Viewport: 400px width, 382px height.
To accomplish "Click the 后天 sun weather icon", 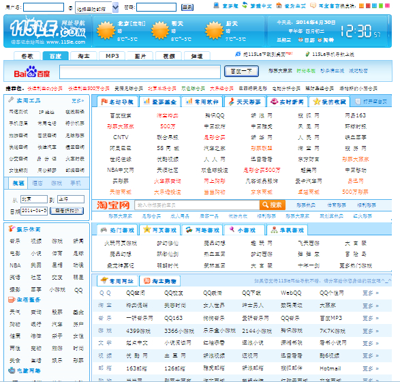I will (215, 31).
